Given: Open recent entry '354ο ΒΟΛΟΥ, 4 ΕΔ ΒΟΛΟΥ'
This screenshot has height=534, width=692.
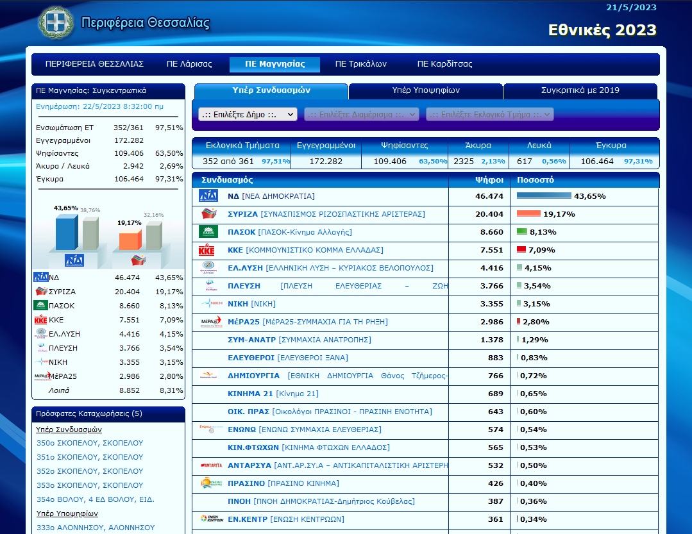Looking at the screenshot, I should [96, 499].
